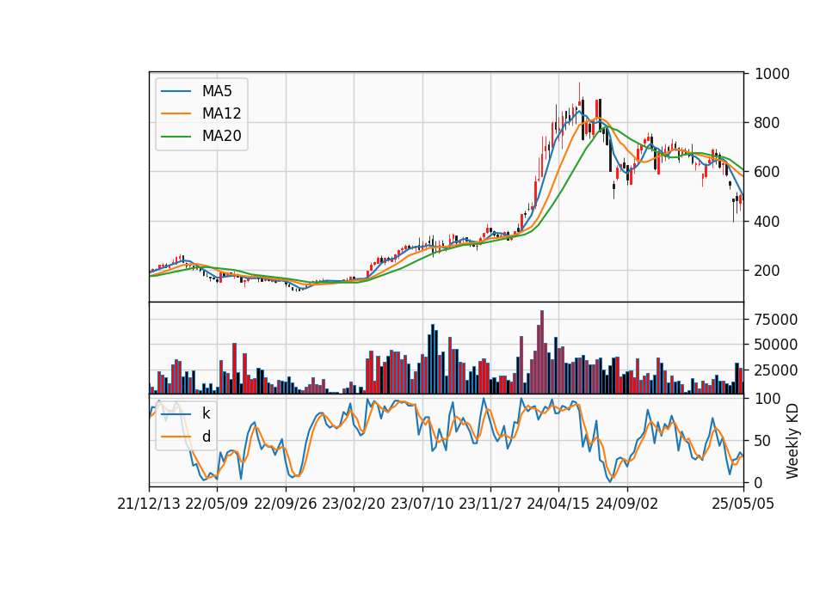Viewport: 826px width, 593px height.
Task: Click the 24/04/15 date label
Action: (558, 504)
